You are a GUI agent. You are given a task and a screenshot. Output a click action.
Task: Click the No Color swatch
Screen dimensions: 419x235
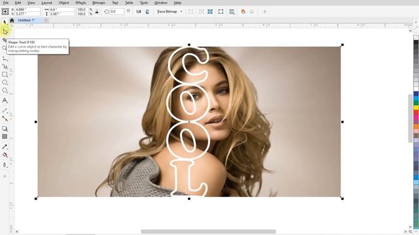(416, 38)
